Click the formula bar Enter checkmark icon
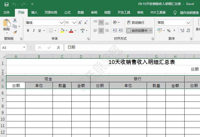 [49, 47]
